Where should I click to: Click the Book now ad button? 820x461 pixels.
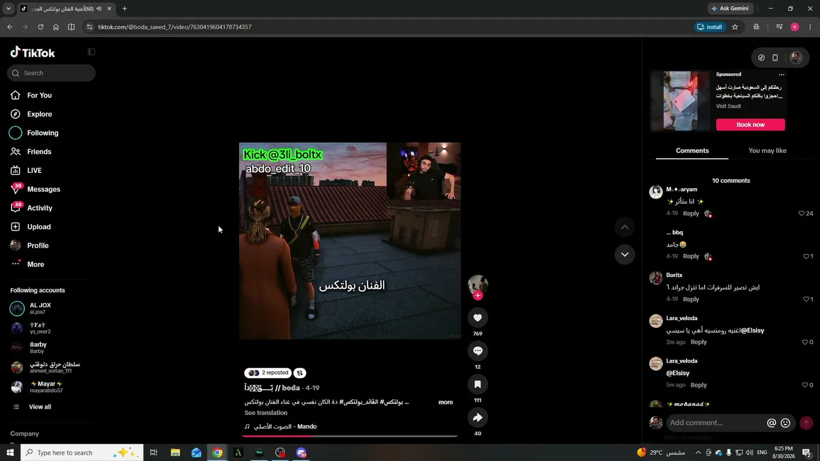click(750, 125)
